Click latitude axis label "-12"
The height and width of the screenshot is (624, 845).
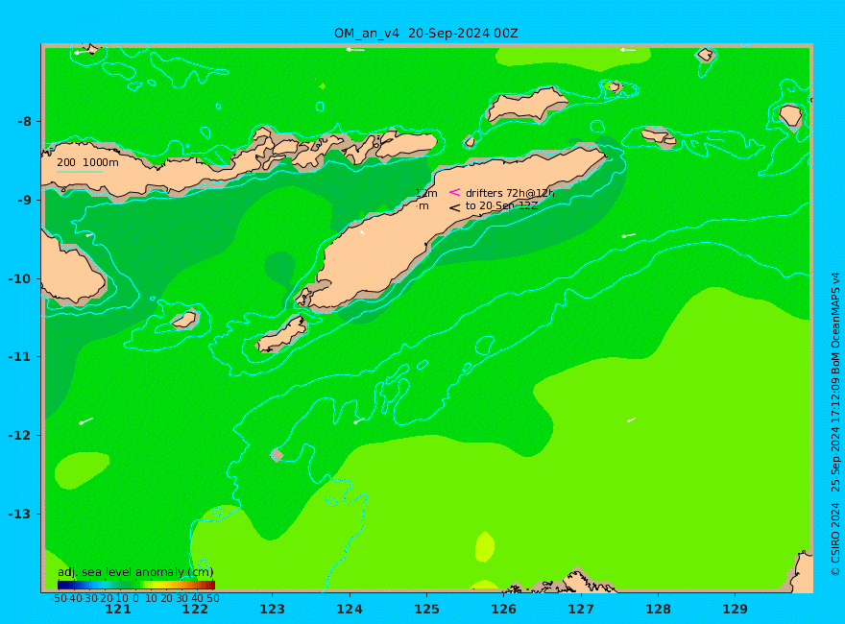pos(20,436)
